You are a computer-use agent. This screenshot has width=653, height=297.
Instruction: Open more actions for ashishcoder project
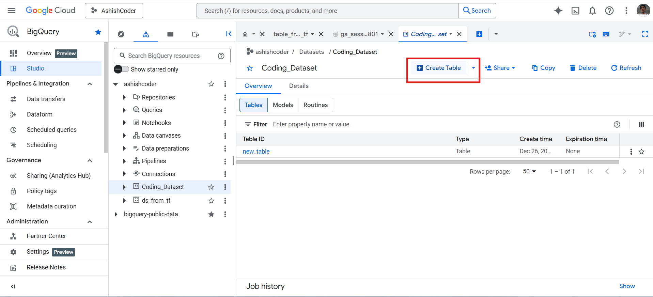click(x=225, y=84)
